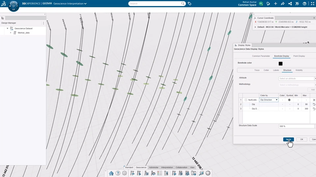Click the share arrow icon in top bar

pos(283,4)
